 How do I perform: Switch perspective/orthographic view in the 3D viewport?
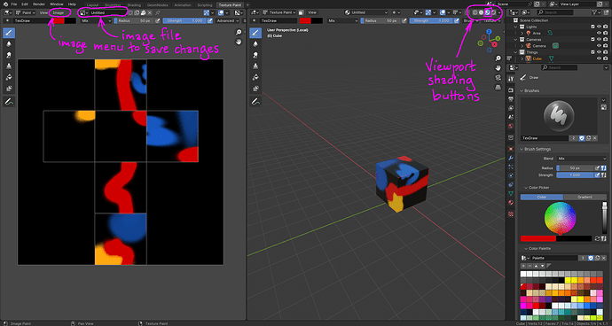tap(498, 87)
